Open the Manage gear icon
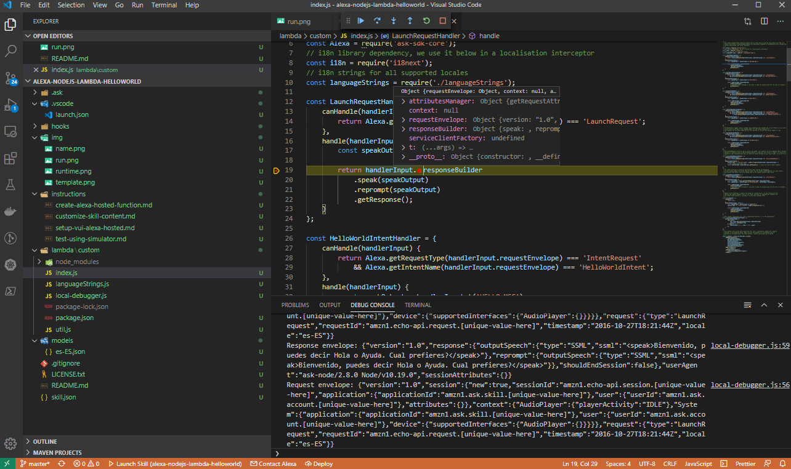The image size is (791, 469). click(x=10, y=443)
